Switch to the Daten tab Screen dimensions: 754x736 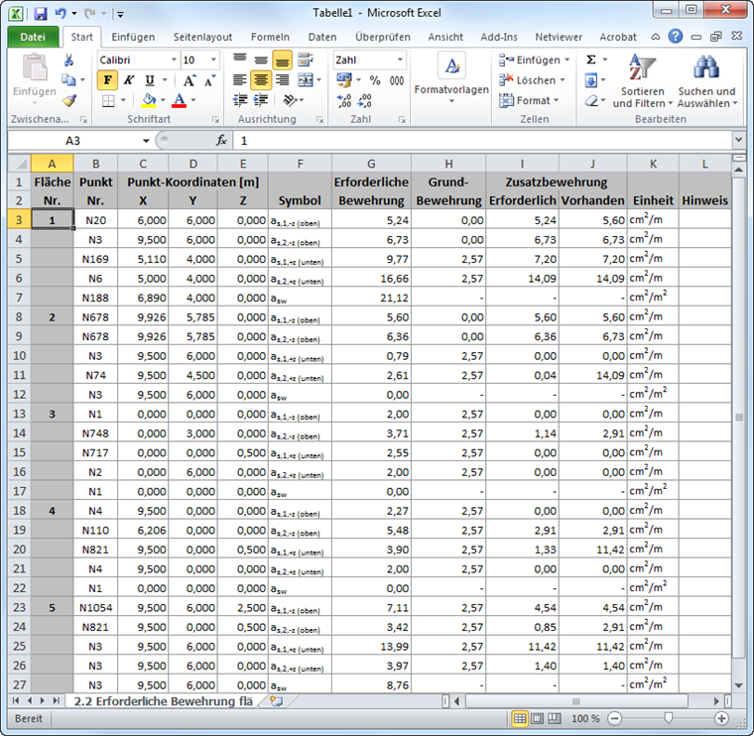[322, 37]
